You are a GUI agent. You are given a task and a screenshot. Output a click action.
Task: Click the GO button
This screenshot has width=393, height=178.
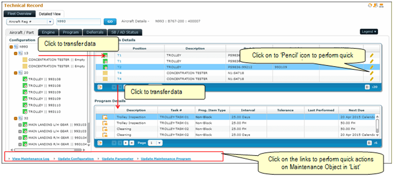[x=110, y=22]
